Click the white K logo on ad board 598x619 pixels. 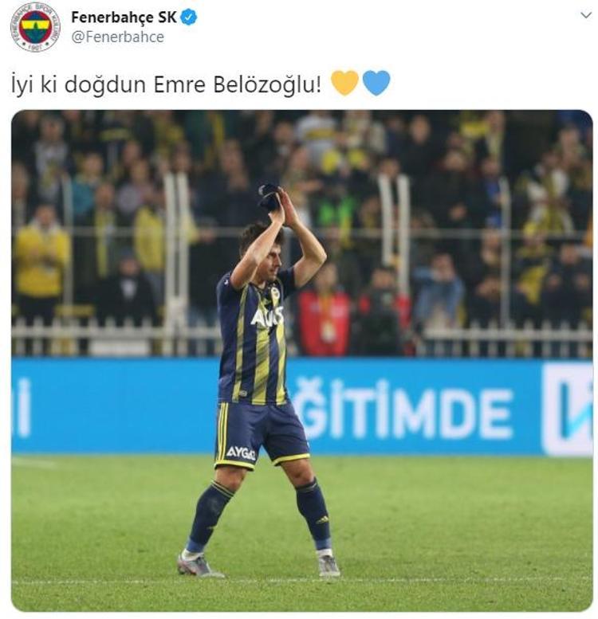(568, 409)
